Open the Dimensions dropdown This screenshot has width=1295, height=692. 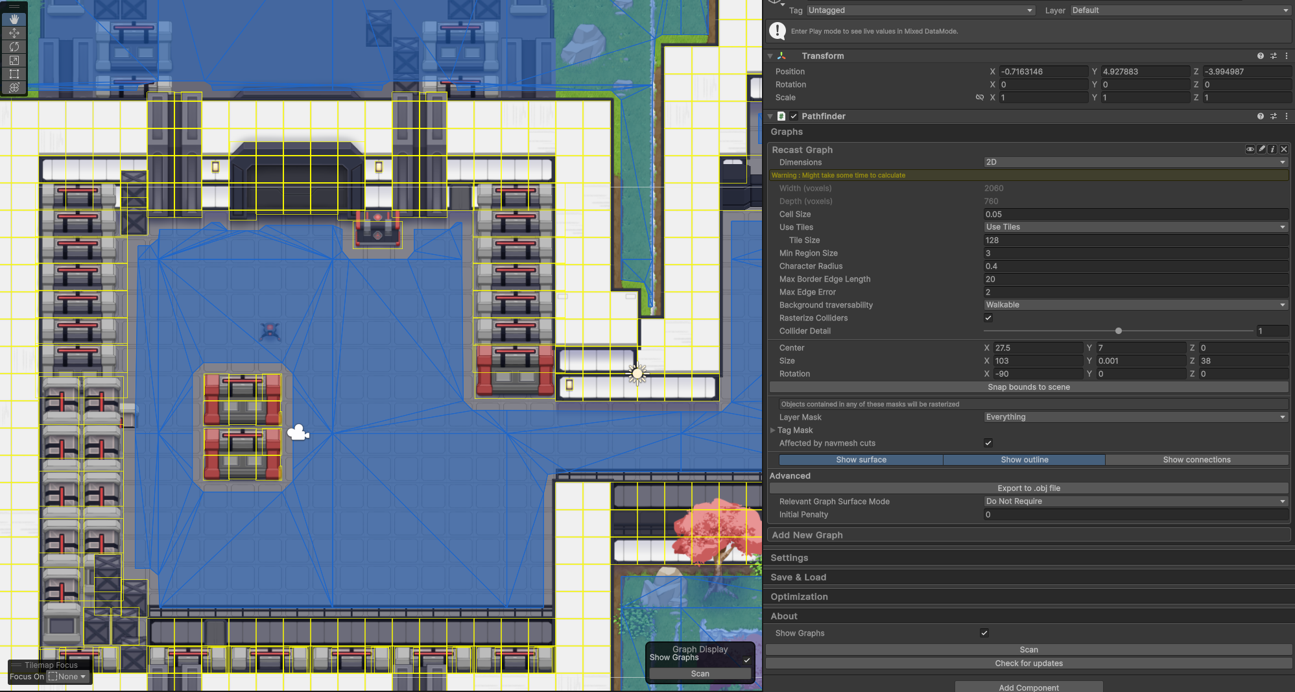[1135, 162]
